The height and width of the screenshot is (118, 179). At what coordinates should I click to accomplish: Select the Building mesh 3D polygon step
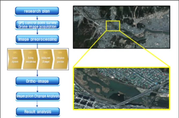pyautogui.click(x=46, y=59)
